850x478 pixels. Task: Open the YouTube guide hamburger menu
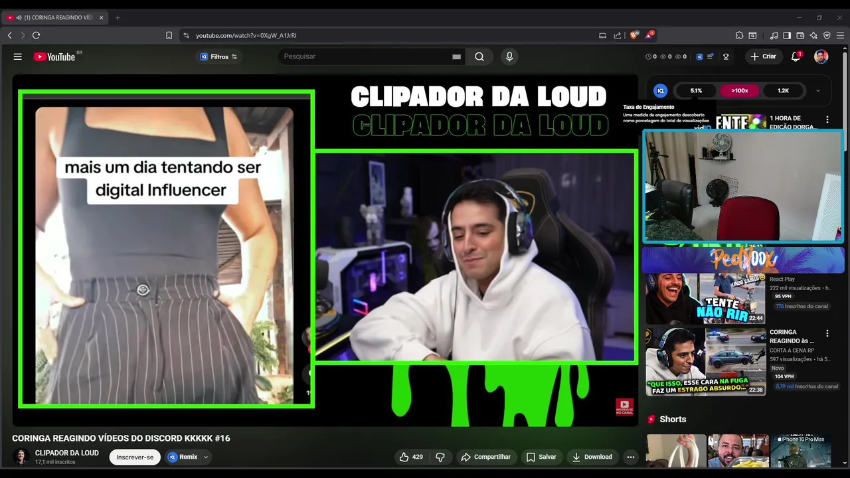click(18, 56)
